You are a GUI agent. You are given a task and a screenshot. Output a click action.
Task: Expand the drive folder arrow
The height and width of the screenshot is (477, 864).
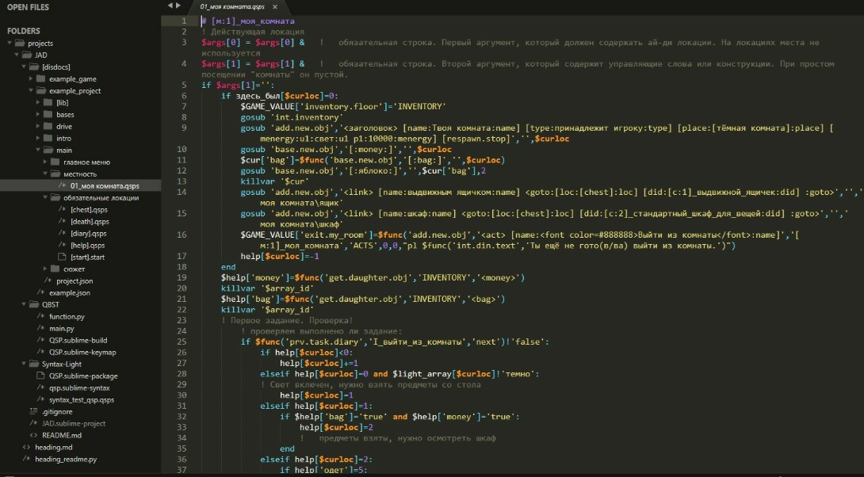[x=39, y=126]
